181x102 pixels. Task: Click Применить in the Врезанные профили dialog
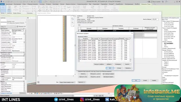click(128, 68)
